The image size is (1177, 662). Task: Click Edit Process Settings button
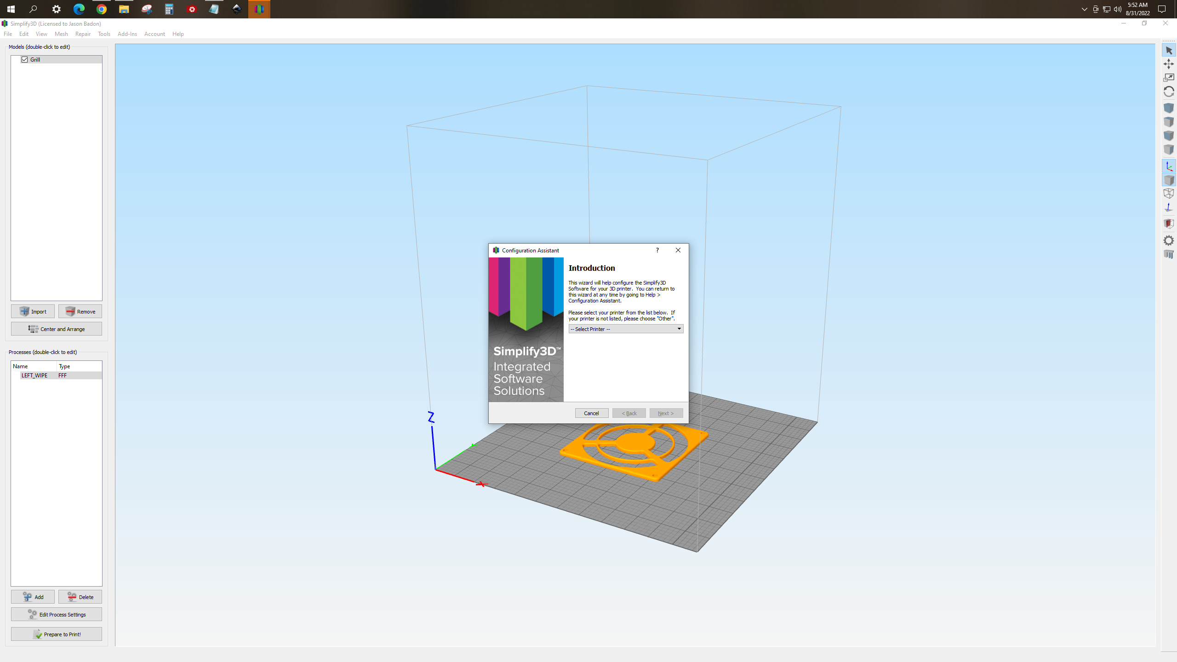tap(57, 615)
